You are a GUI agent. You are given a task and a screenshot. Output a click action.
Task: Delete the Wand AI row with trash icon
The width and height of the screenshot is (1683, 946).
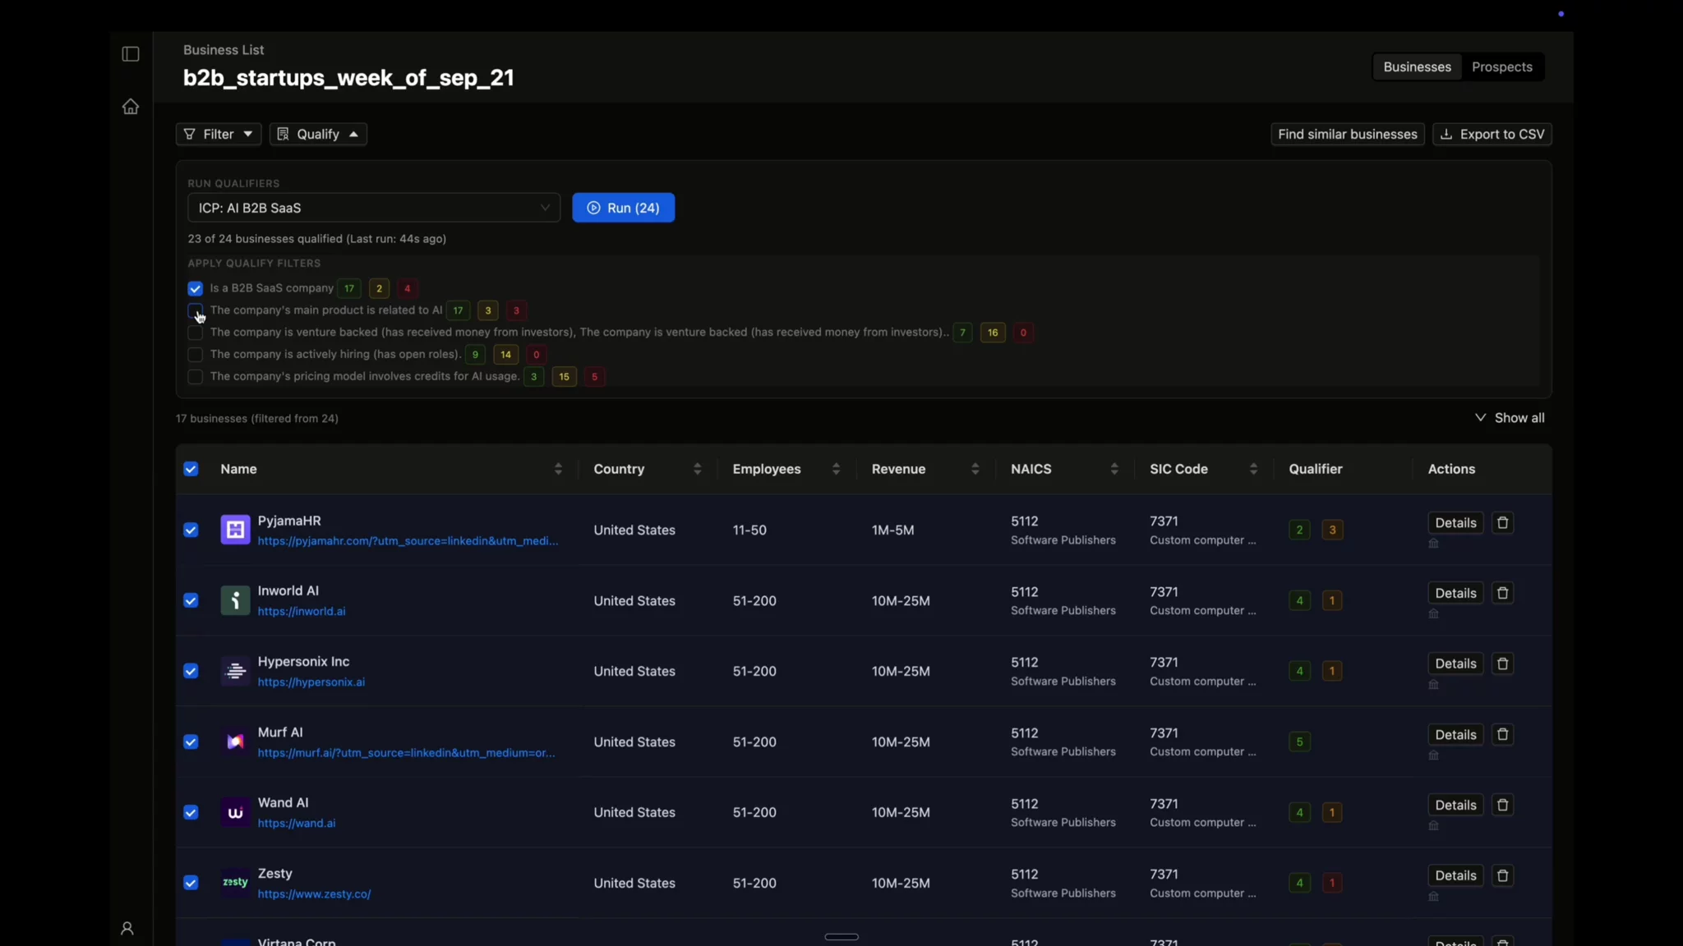coord(1503,805)
